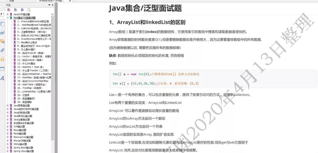This screenshot has height=153, width=318.
Task: Click the Java集合/泛型面试题 page title
Action: click(x=145, y=8)
